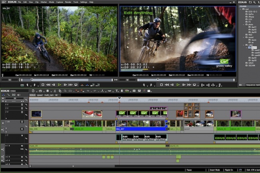Open the audio mixer icon

140,91
